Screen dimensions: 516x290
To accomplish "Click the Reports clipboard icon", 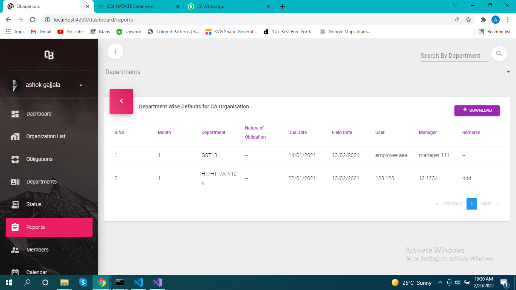I will (15, 227).
